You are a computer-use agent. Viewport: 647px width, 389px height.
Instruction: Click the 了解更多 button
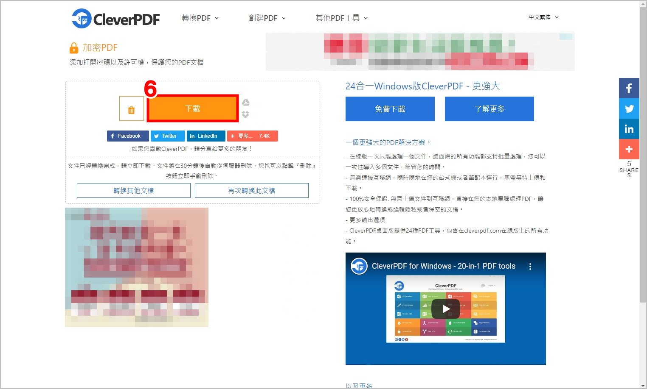point(489,109)
